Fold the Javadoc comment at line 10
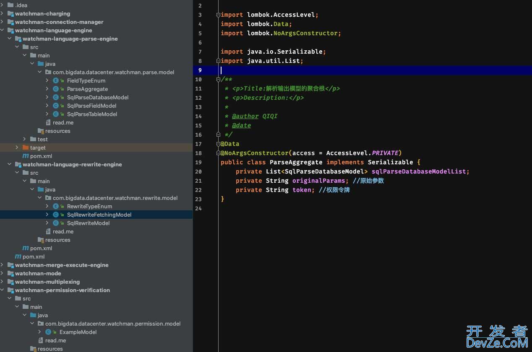This screenshot has width=532, height=352. [x=218, y=79]
